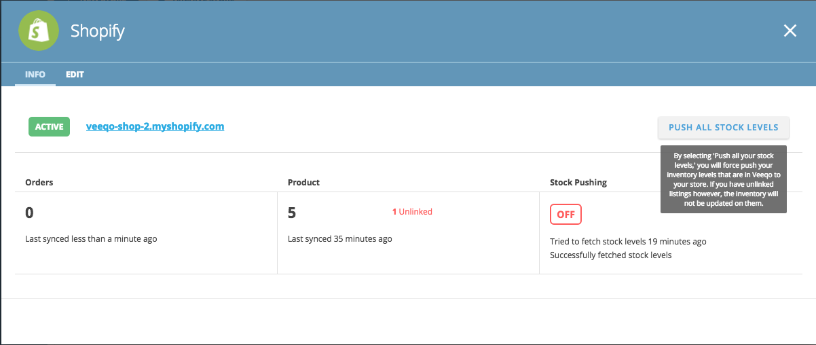Click the push stock levels tooltip
Viewport: 816px width, 345px height.
[723, 179]
